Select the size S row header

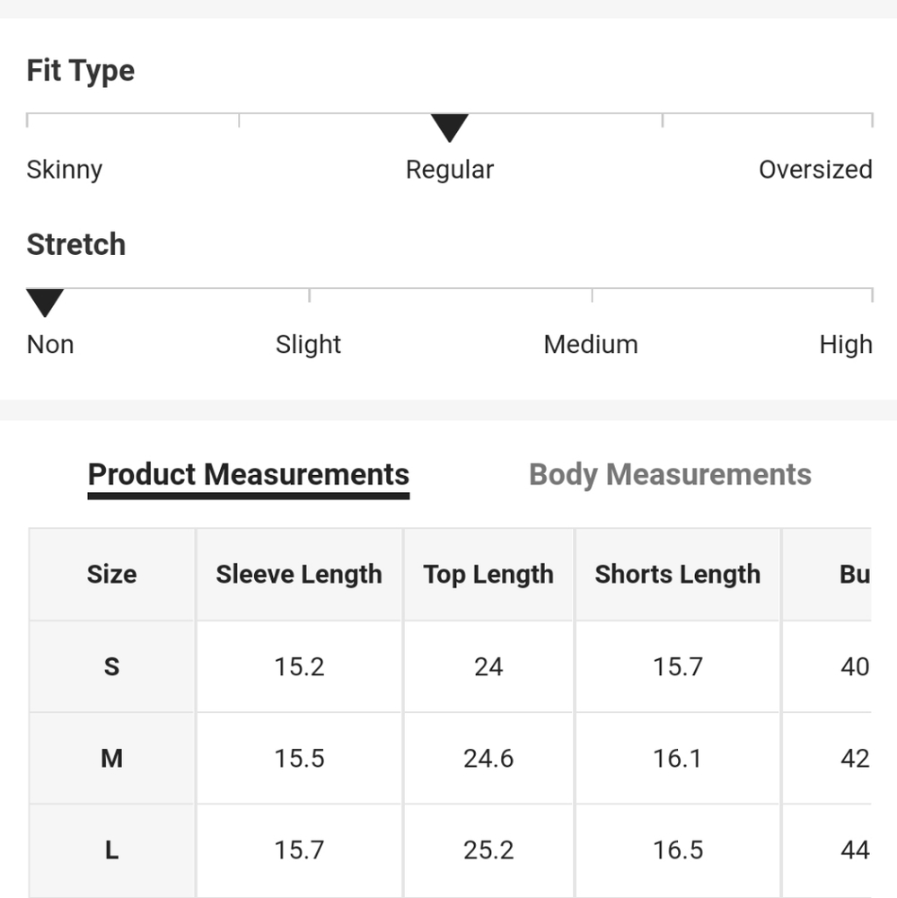pos(111,666)
